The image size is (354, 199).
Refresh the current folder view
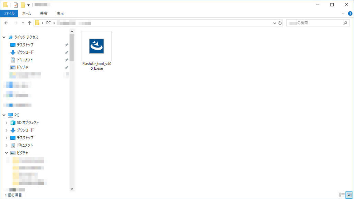click(280, 23)
